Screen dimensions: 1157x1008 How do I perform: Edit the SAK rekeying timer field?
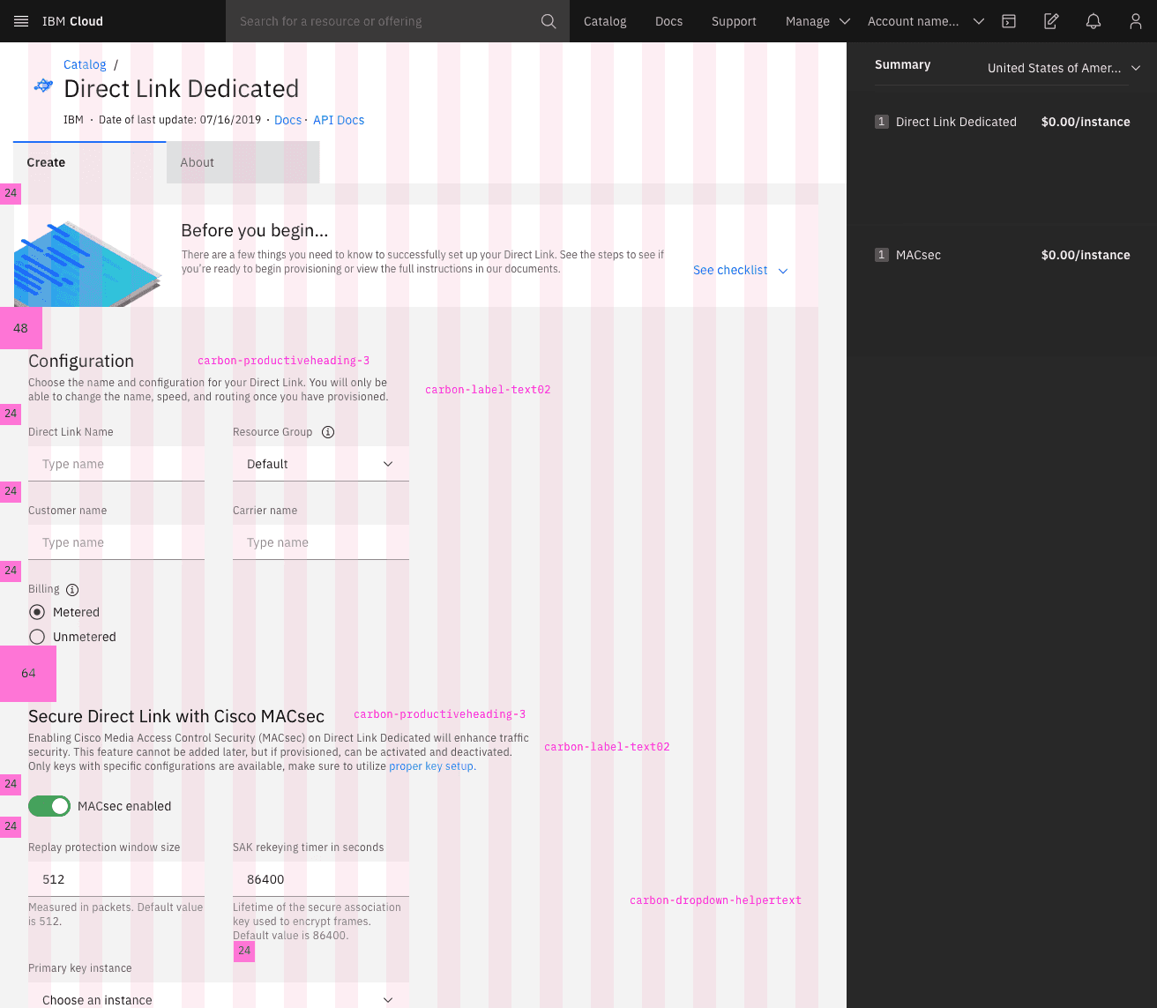321,879
